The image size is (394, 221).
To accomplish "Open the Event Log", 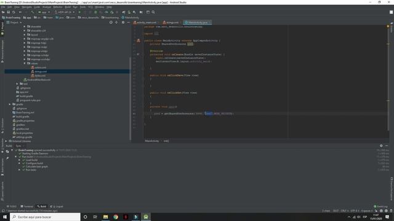I will (380, 206).
